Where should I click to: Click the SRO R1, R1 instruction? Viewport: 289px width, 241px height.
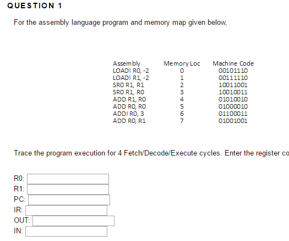pos(128,85)
